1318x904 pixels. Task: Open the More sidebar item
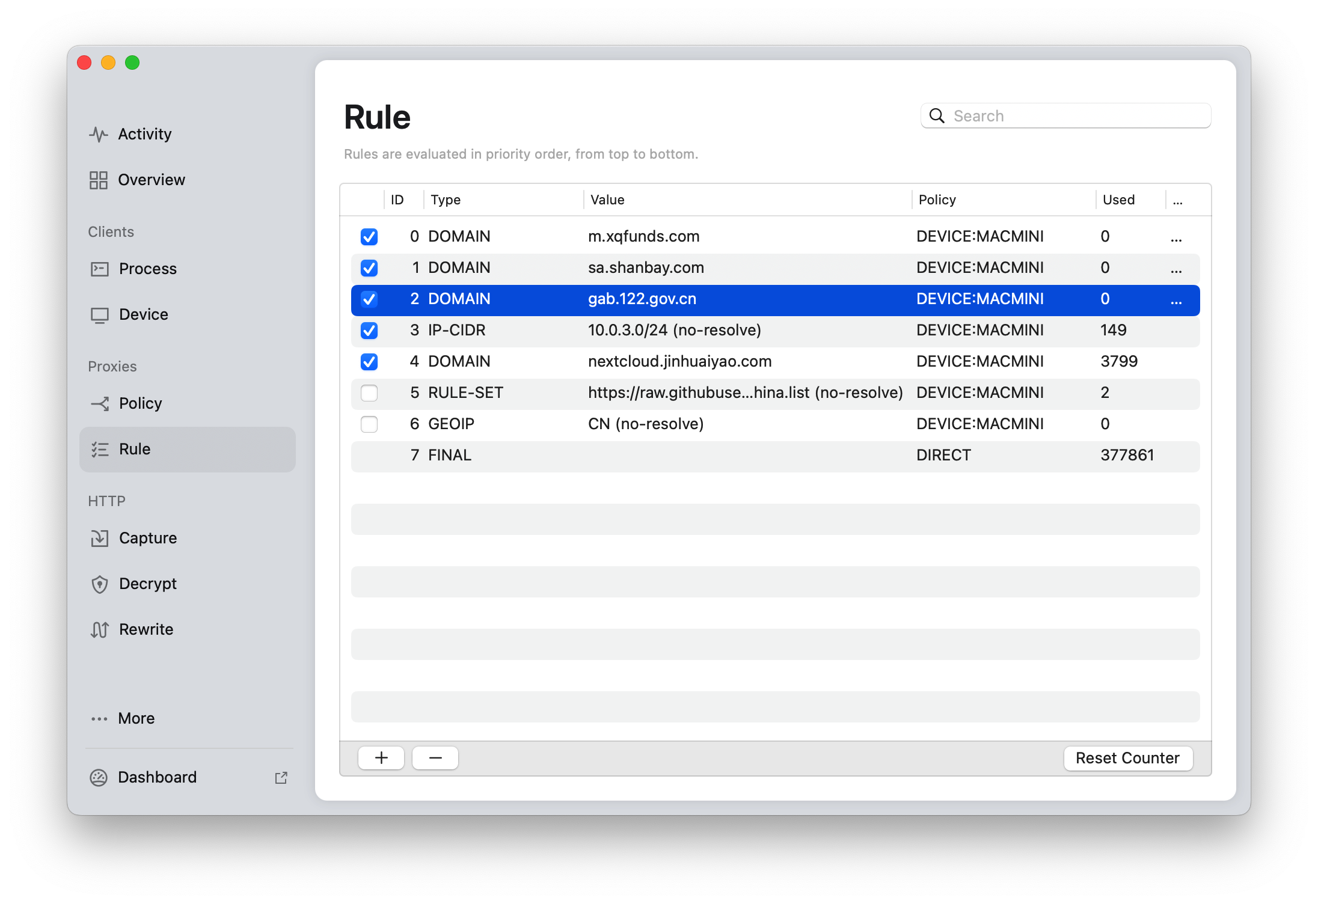pos(136,718)
